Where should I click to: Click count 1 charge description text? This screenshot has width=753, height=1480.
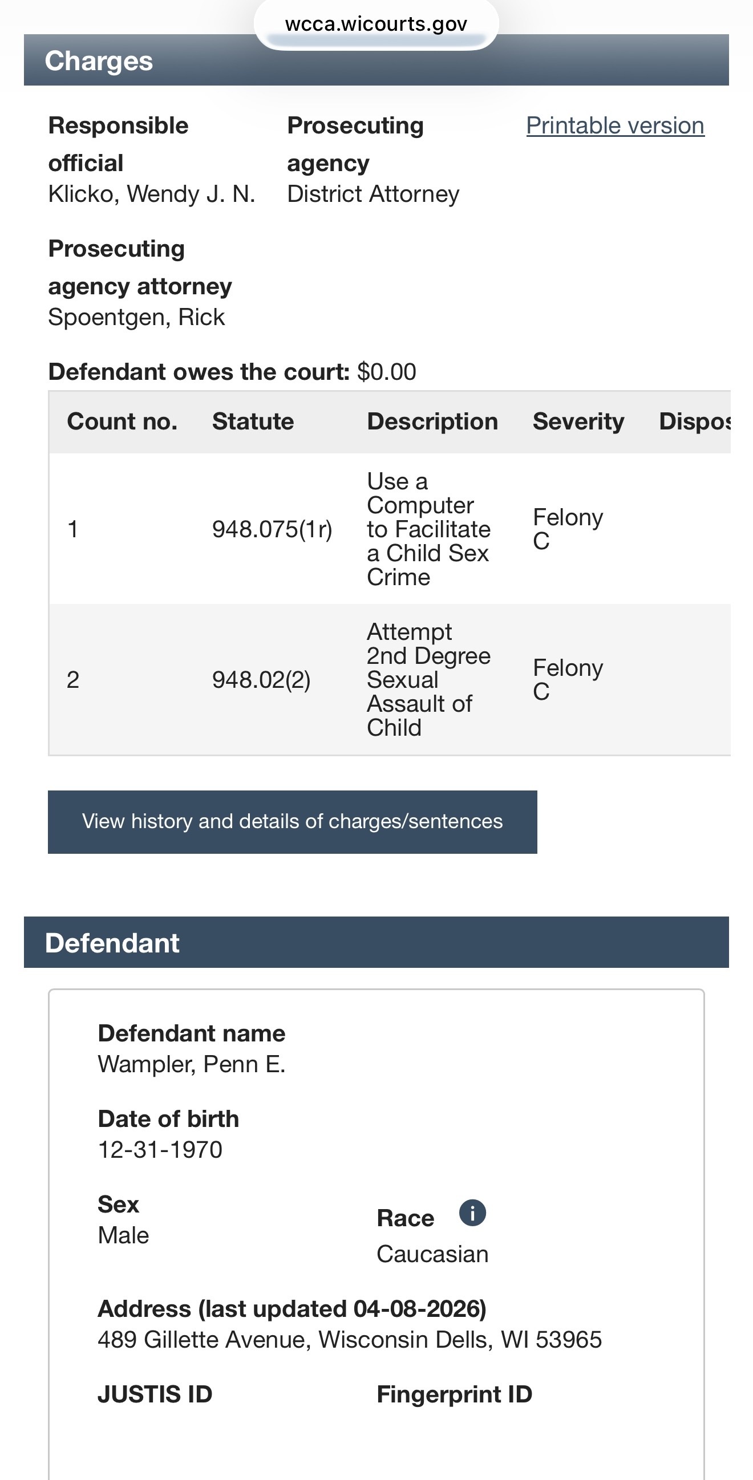[x=429, y=529]
